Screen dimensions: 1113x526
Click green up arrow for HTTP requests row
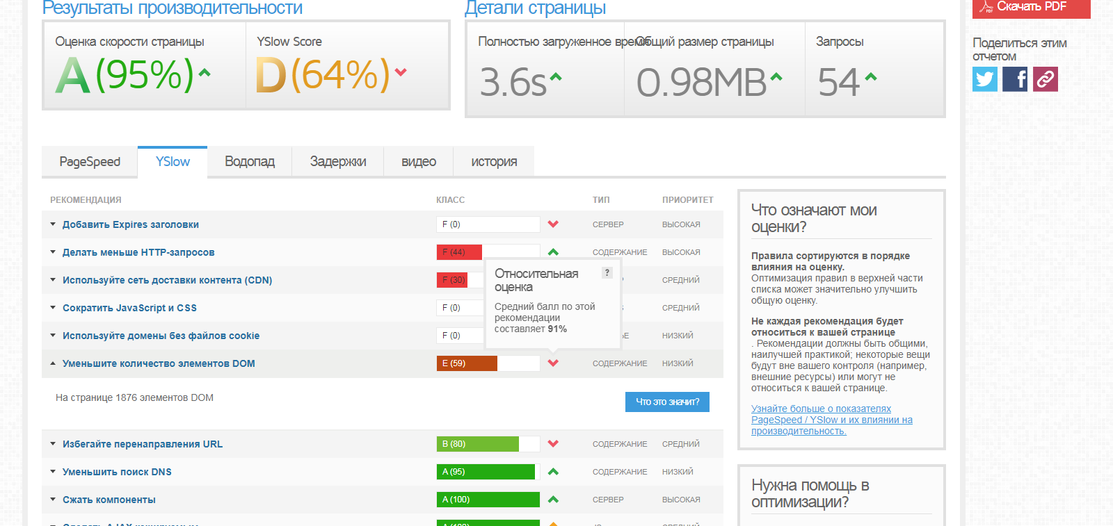[x=553, y=252]
